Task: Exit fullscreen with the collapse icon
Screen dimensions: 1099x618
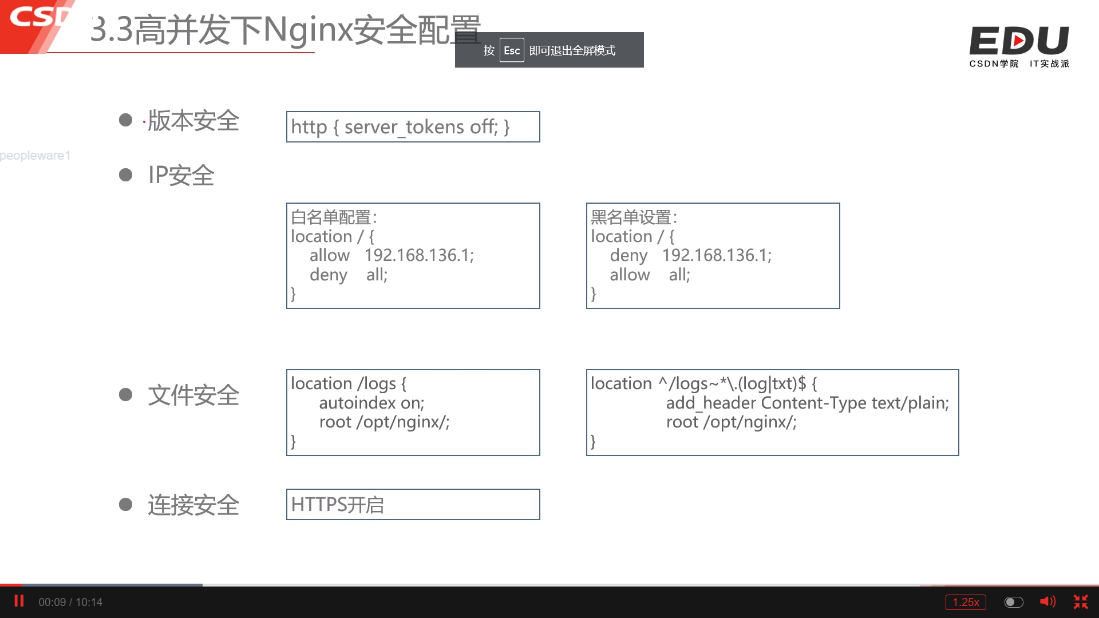Action: 1081,601
